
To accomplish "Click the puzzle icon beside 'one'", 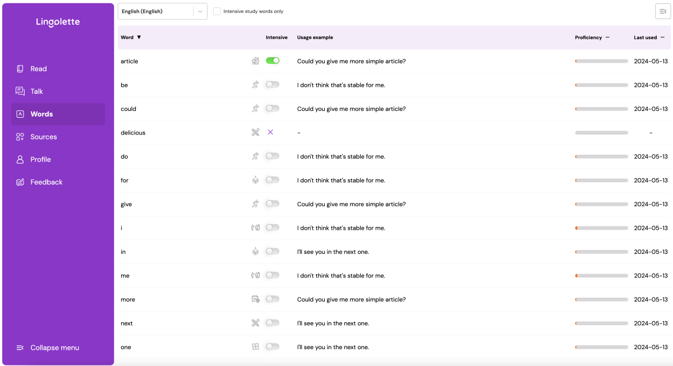I will 255,347.
